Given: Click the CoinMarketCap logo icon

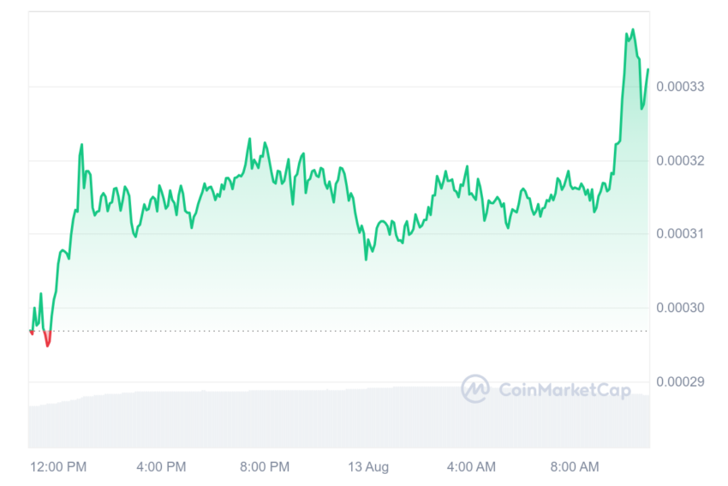Looking at the screenshot, I should pos(475,388).
